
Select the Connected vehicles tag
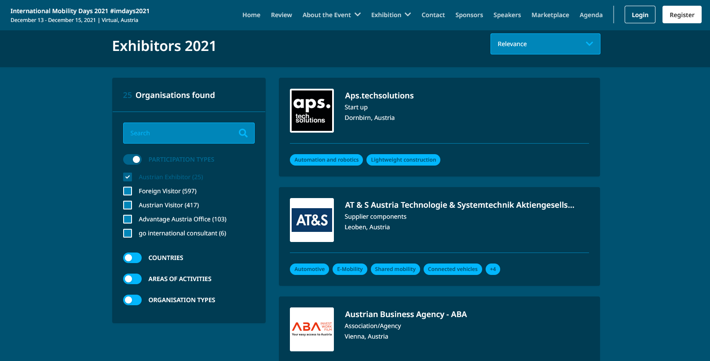pos(452,269)
